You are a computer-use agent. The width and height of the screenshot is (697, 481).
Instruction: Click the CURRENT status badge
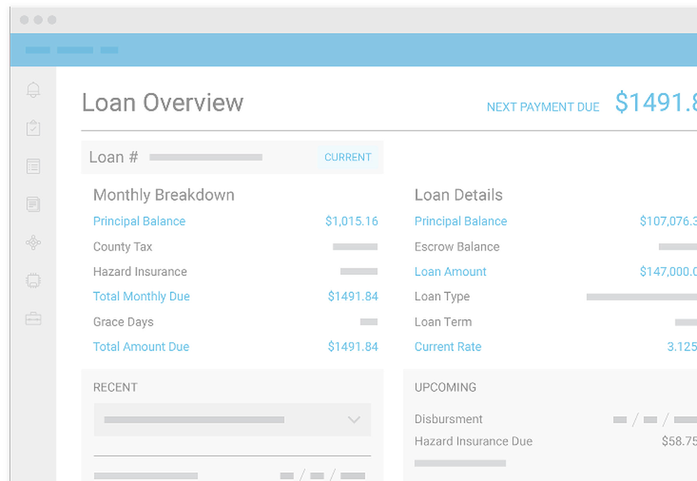(348, 157)
